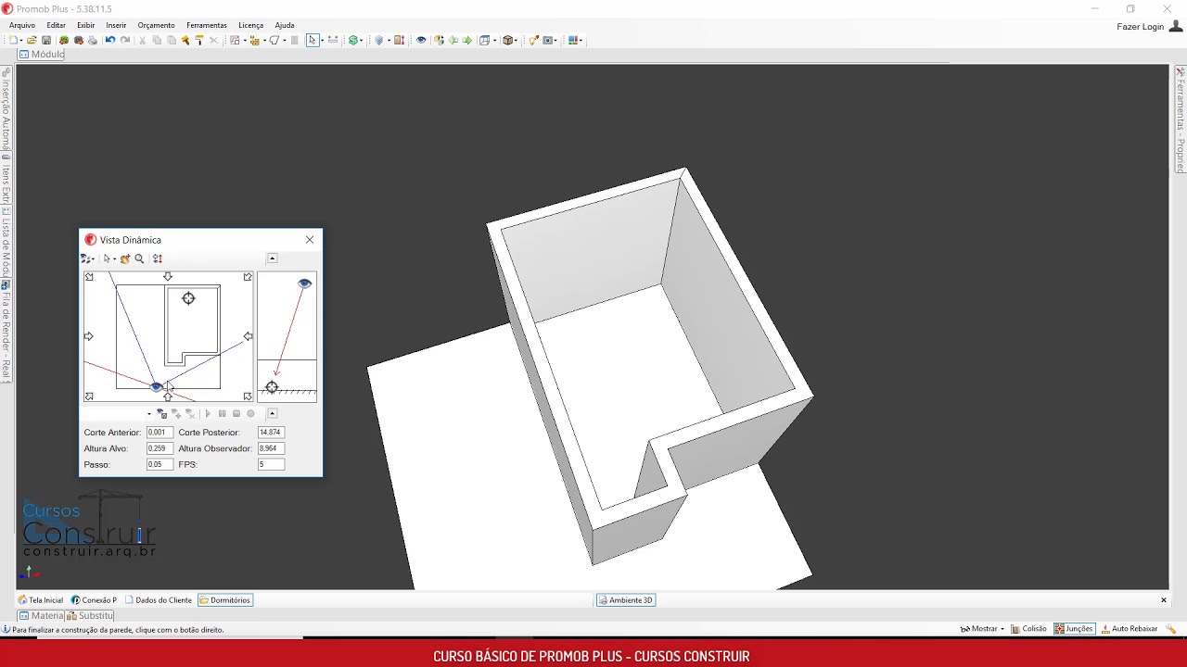Switch to the Dados do Cliente tab

[x=159, y=600]
